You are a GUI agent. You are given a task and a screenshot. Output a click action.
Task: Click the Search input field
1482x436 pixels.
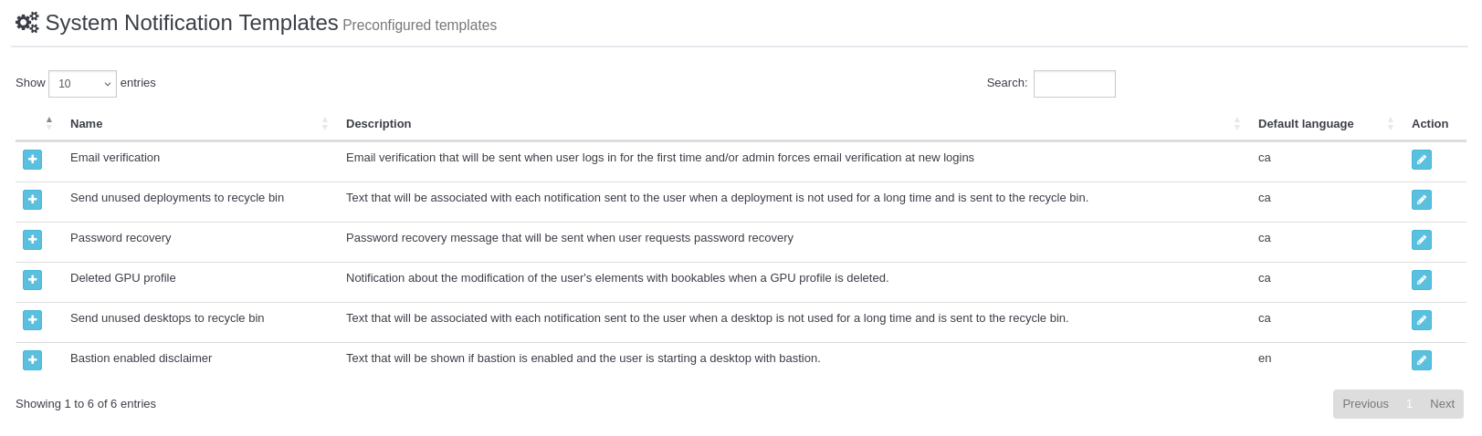1074,84
